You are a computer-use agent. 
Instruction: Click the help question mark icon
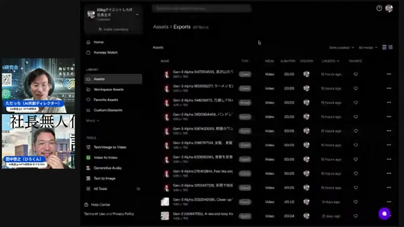(379, 8)
